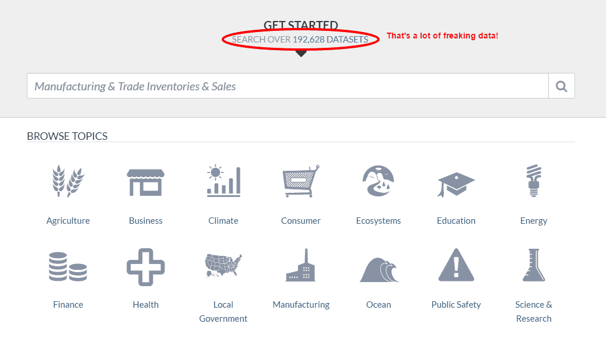Open the Manufacturing factory icon
This screenshot has height=345, width=606.
tap(300, 265)
